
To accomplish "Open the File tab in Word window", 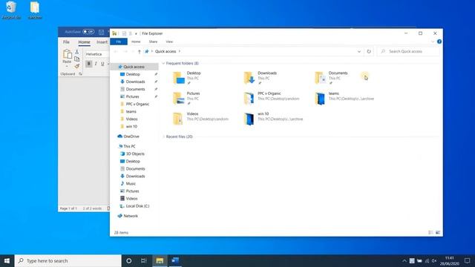I will pos(66,42).
